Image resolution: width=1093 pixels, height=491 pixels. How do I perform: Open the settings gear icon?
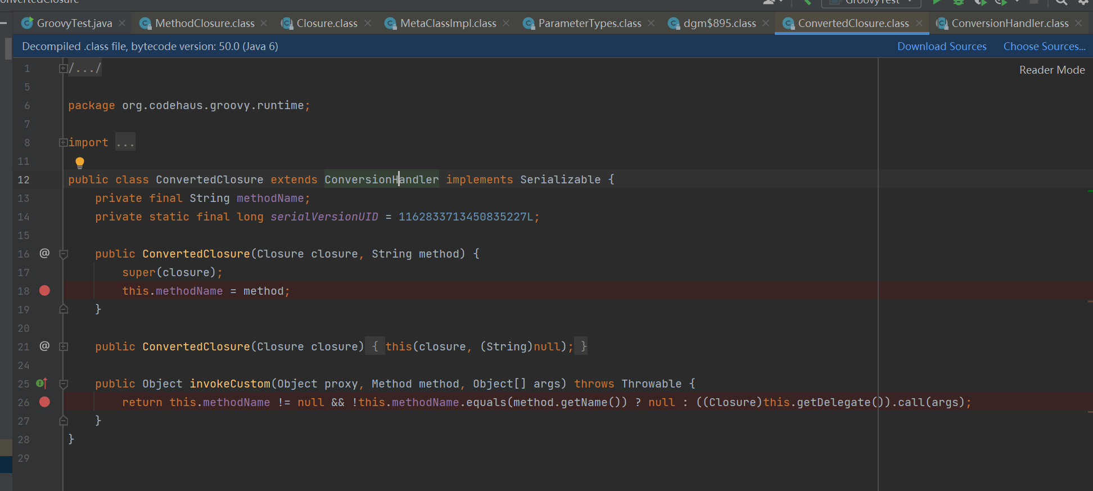[x=1083, y=2]
